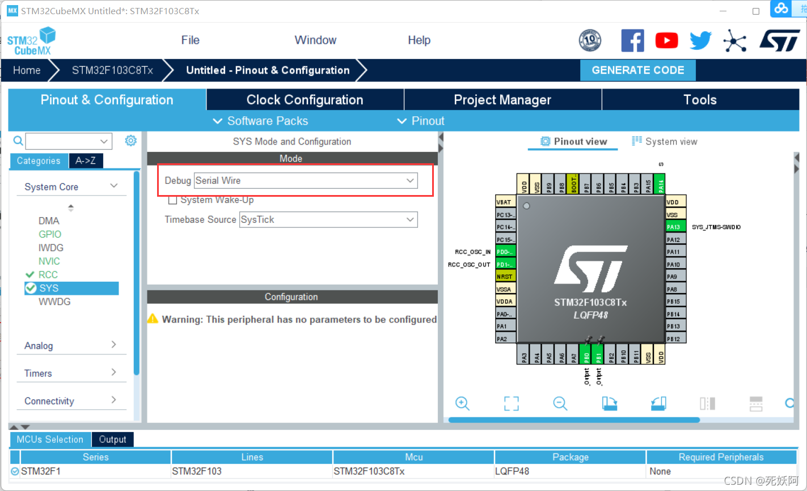Click the STM32CubeMX logo
This screenshot has width=807, height=491.
(31, 41)
